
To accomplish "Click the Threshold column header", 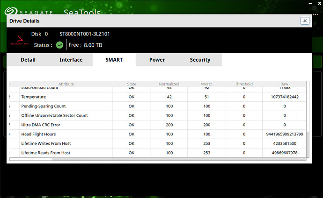I will pyautogui.click(x=244, y=84).
